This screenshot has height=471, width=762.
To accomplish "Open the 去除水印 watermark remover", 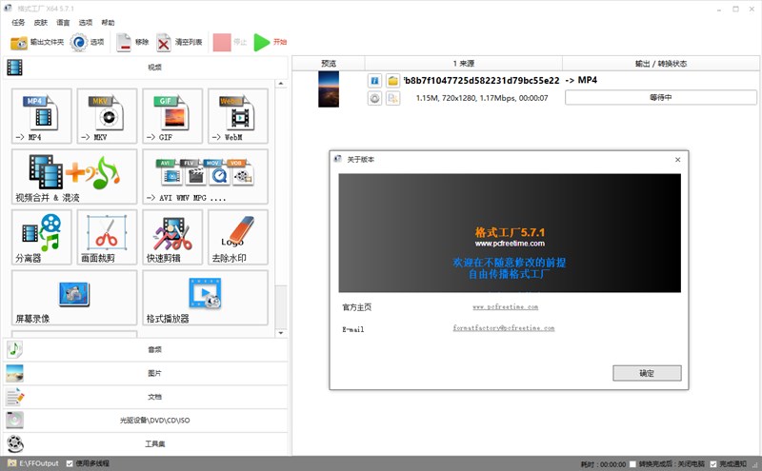I will (x=237, y=237).
